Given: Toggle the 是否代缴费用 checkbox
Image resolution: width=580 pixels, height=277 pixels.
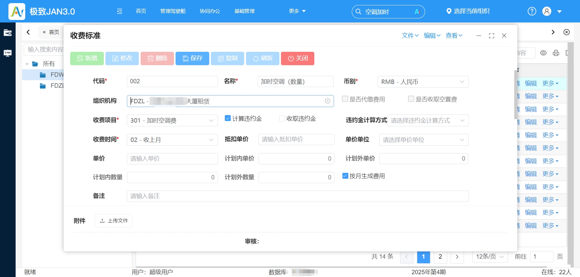Looking at the screenshot, I should click(345, 99).
